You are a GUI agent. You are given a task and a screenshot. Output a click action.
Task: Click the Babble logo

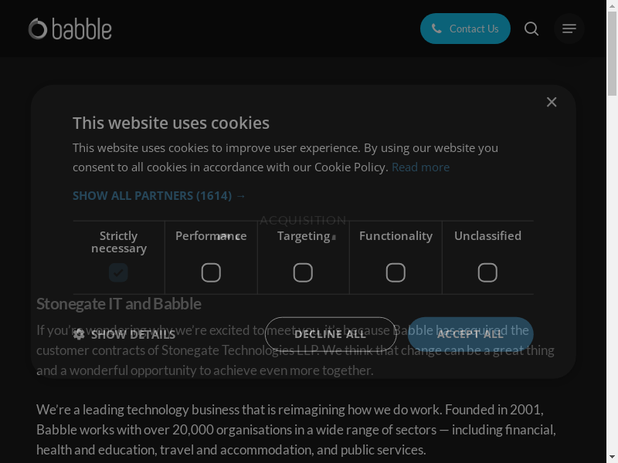(x=70, y=29)
